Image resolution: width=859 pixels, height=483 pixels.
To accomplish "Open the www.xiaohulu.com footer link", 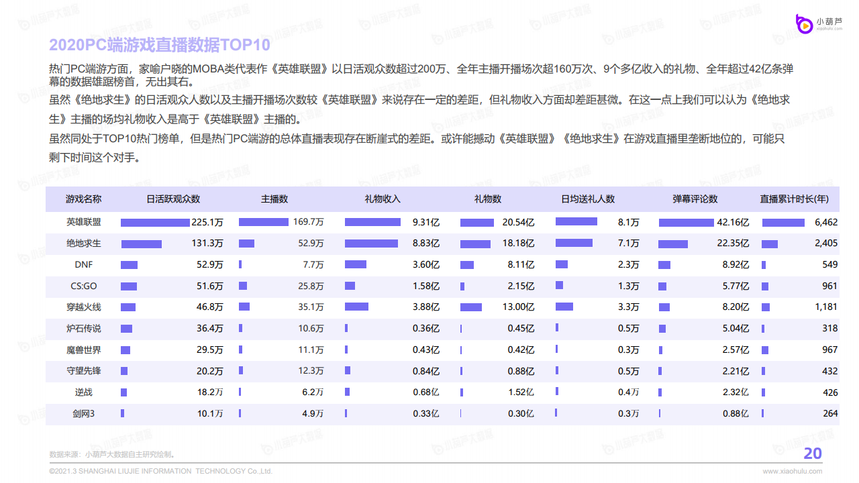I will (x=793, y=472).
